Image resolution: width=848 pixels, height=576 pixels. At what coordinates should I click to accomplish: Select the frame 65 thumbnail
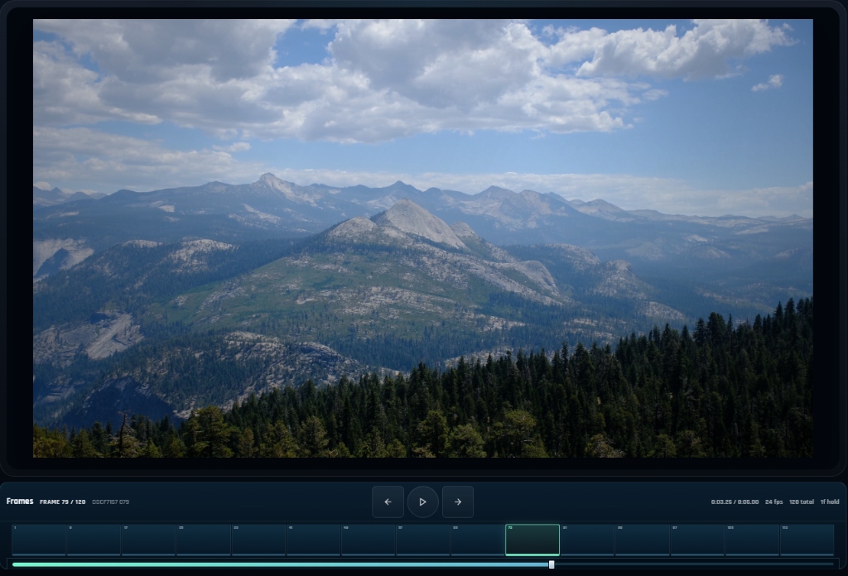pyautogui.click(x=478, y=540)
